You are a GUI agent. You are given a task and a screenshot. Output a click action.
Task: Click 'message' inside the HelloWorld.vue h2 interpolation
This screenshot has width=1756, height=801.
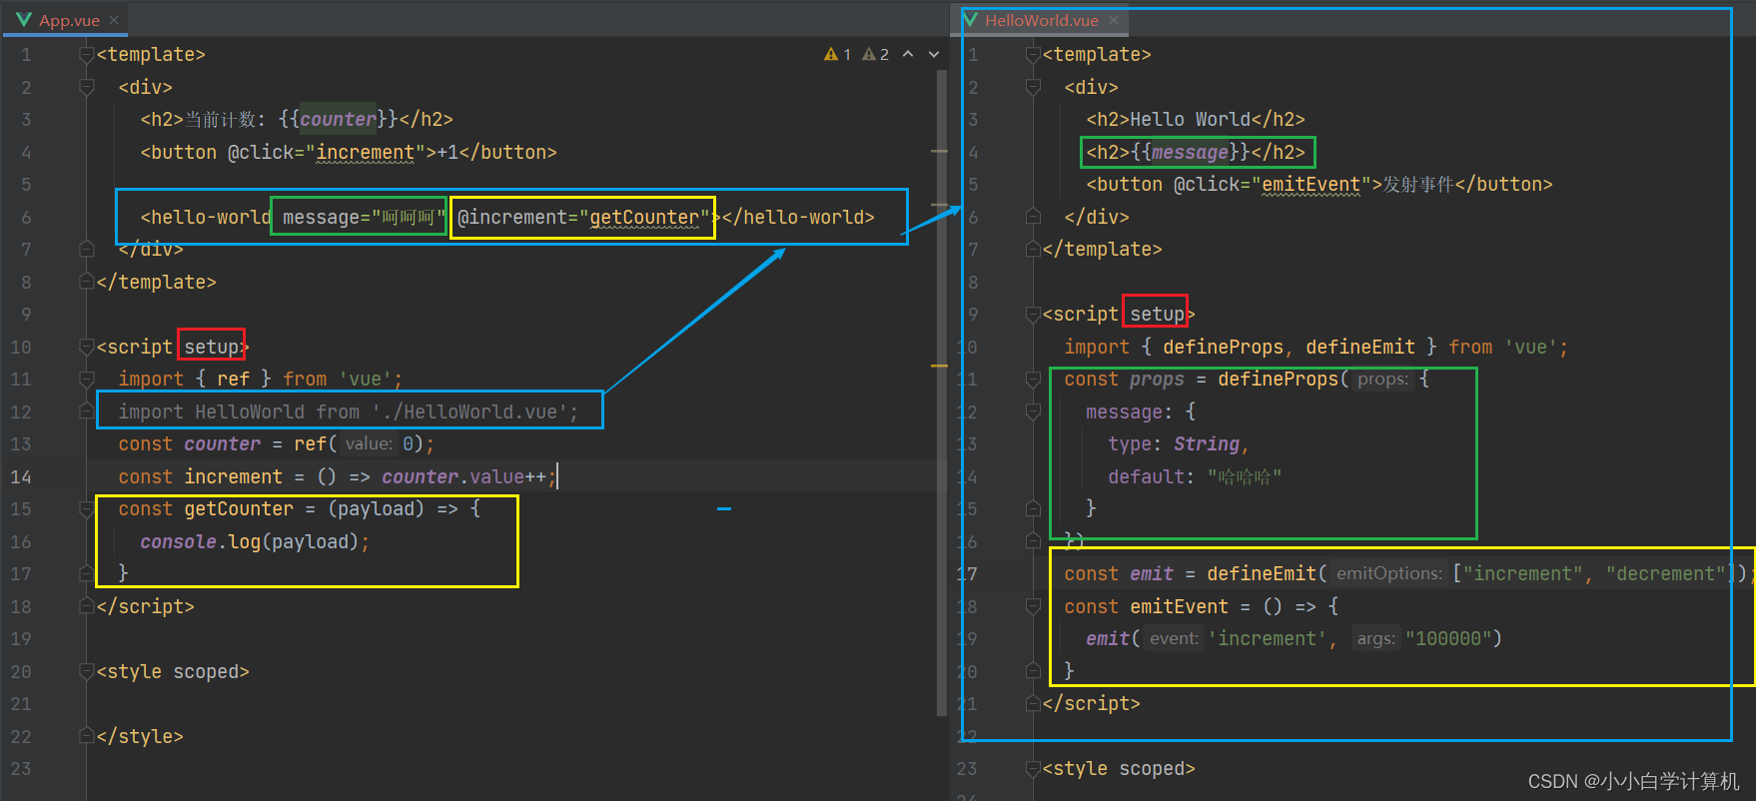(x=1190, y=153)
